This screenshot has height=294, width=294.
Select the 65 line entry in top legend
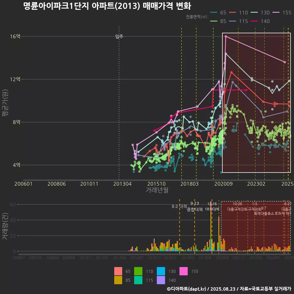pyautogui.click(x=218, y=13)
